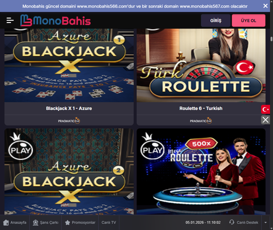Close the floating side widget X
Image resolution: width=273 pixels, height=230 pixels.
click(265, 120)
